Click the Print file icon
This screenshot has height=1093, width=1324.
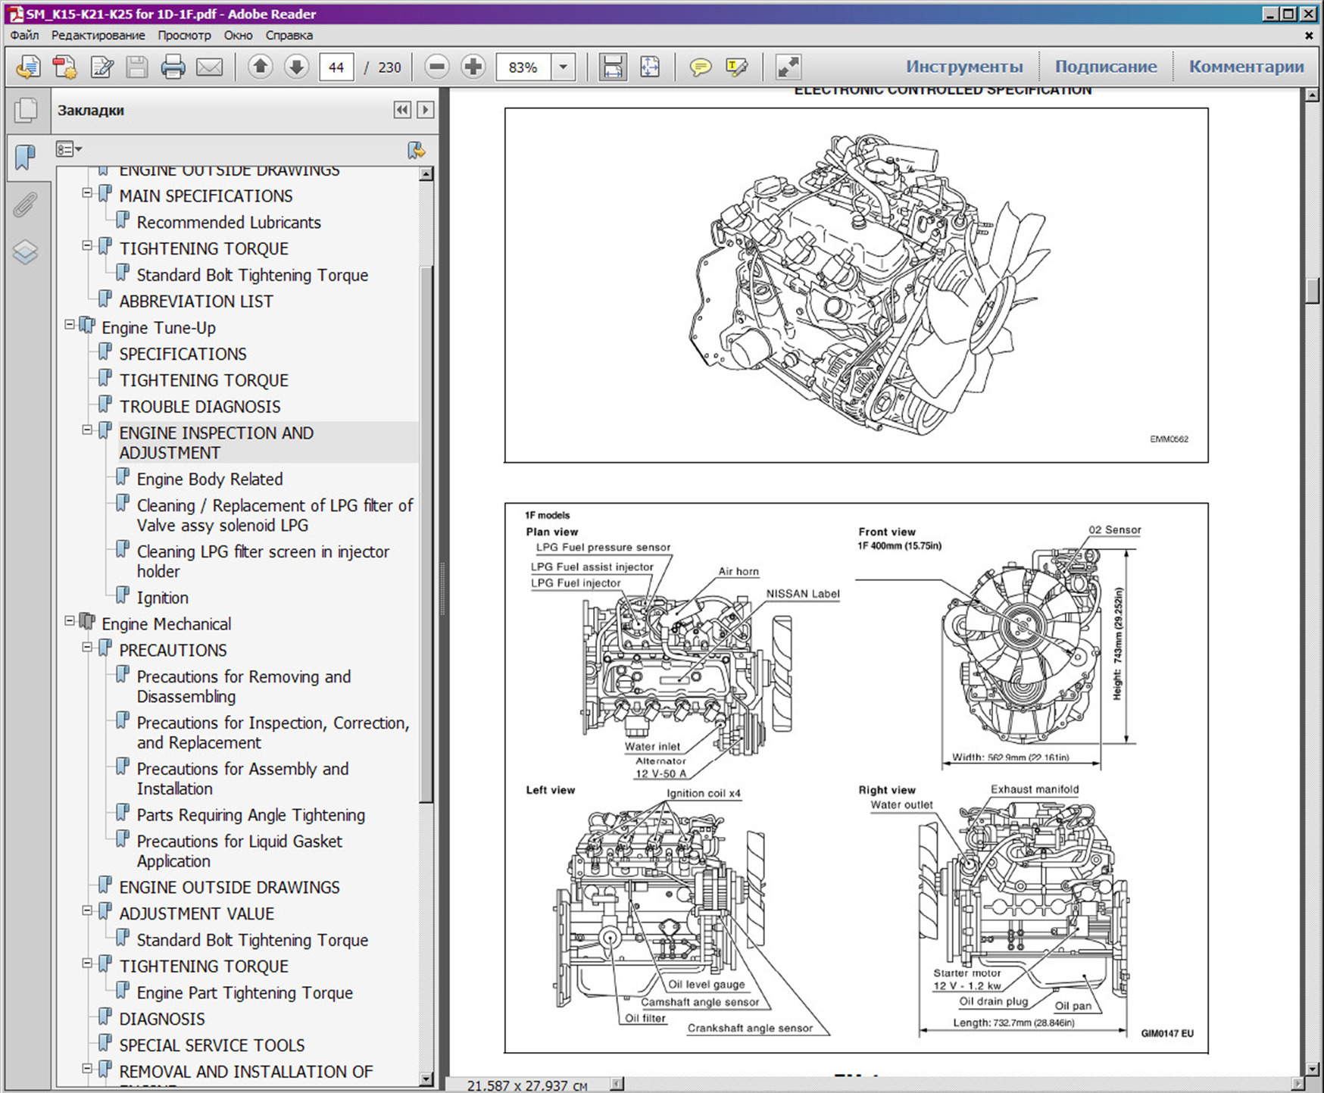(x=173, y=67)
